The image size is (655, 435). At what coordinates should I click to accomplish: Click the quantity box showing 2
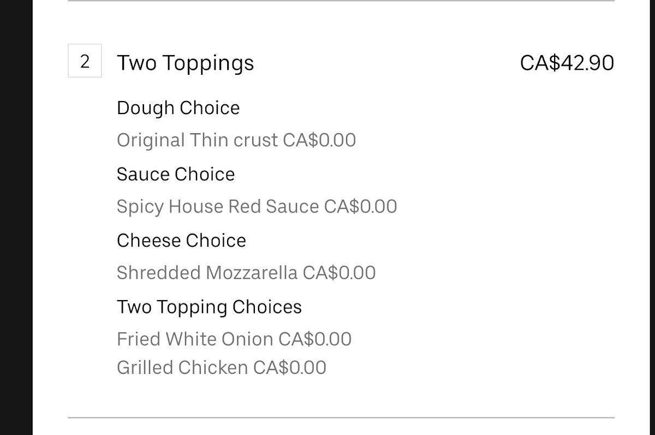point(85,61)
